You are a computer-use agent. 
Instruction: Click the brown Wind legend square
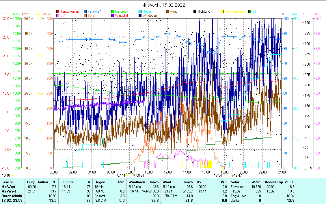coord(167,12)
